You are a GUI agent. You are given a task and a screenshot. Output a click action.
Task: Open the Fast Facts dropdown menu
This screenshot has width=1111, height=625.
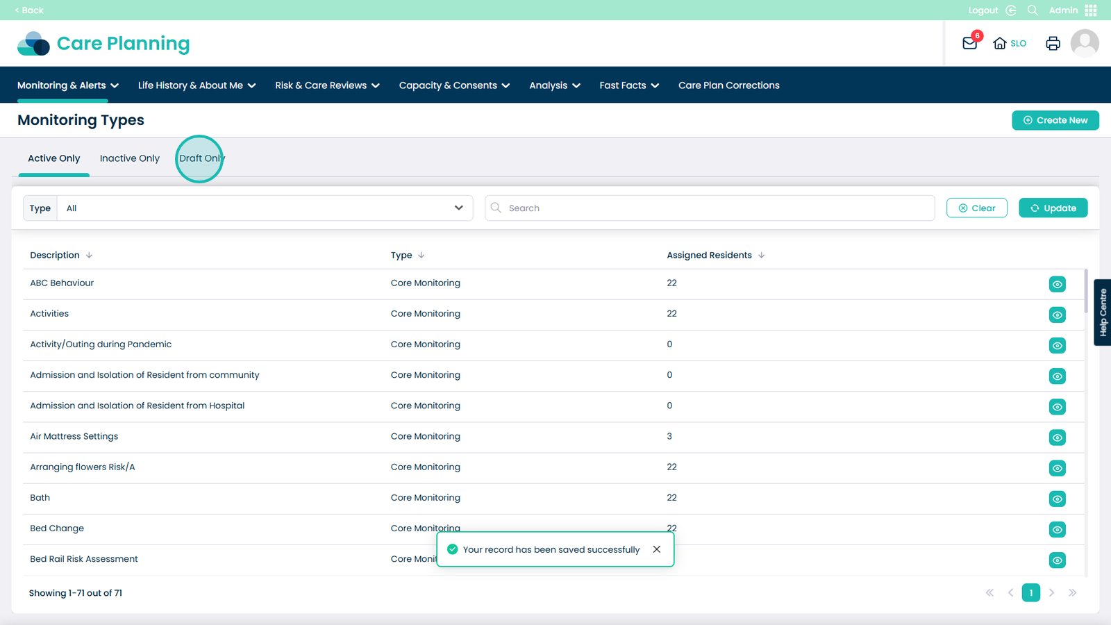(629, 85)
